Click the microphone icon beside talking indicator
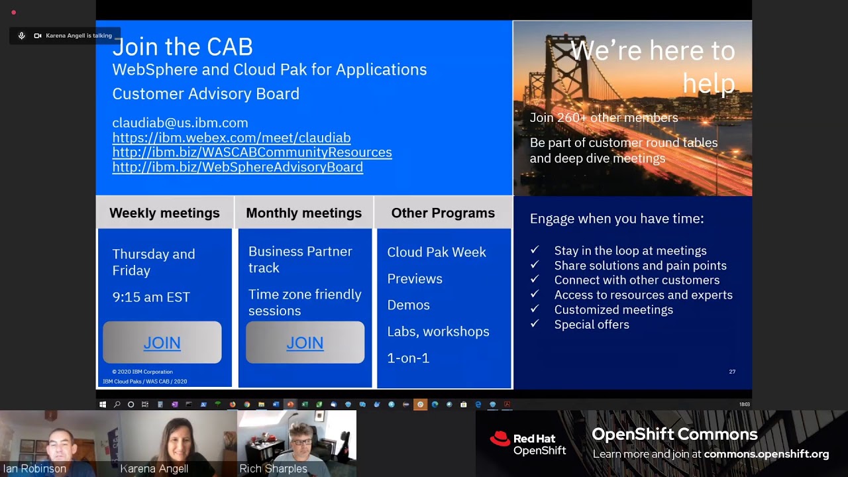This screenshot has height=477, width=848. coord(21,36)
